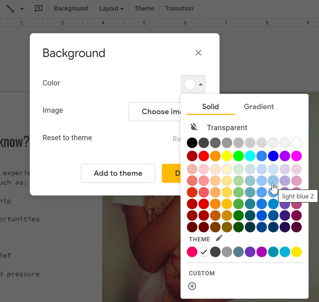The width and height of the screenshot is (319, 302).
Task: Select the Transparent background option
Action: coord(227,127)
